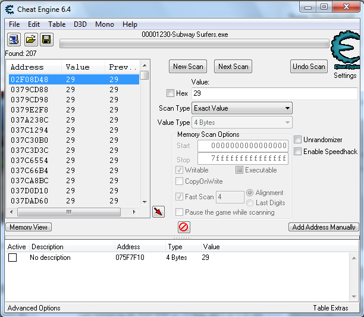Open a cheat table folder icon

click(30, 39)
